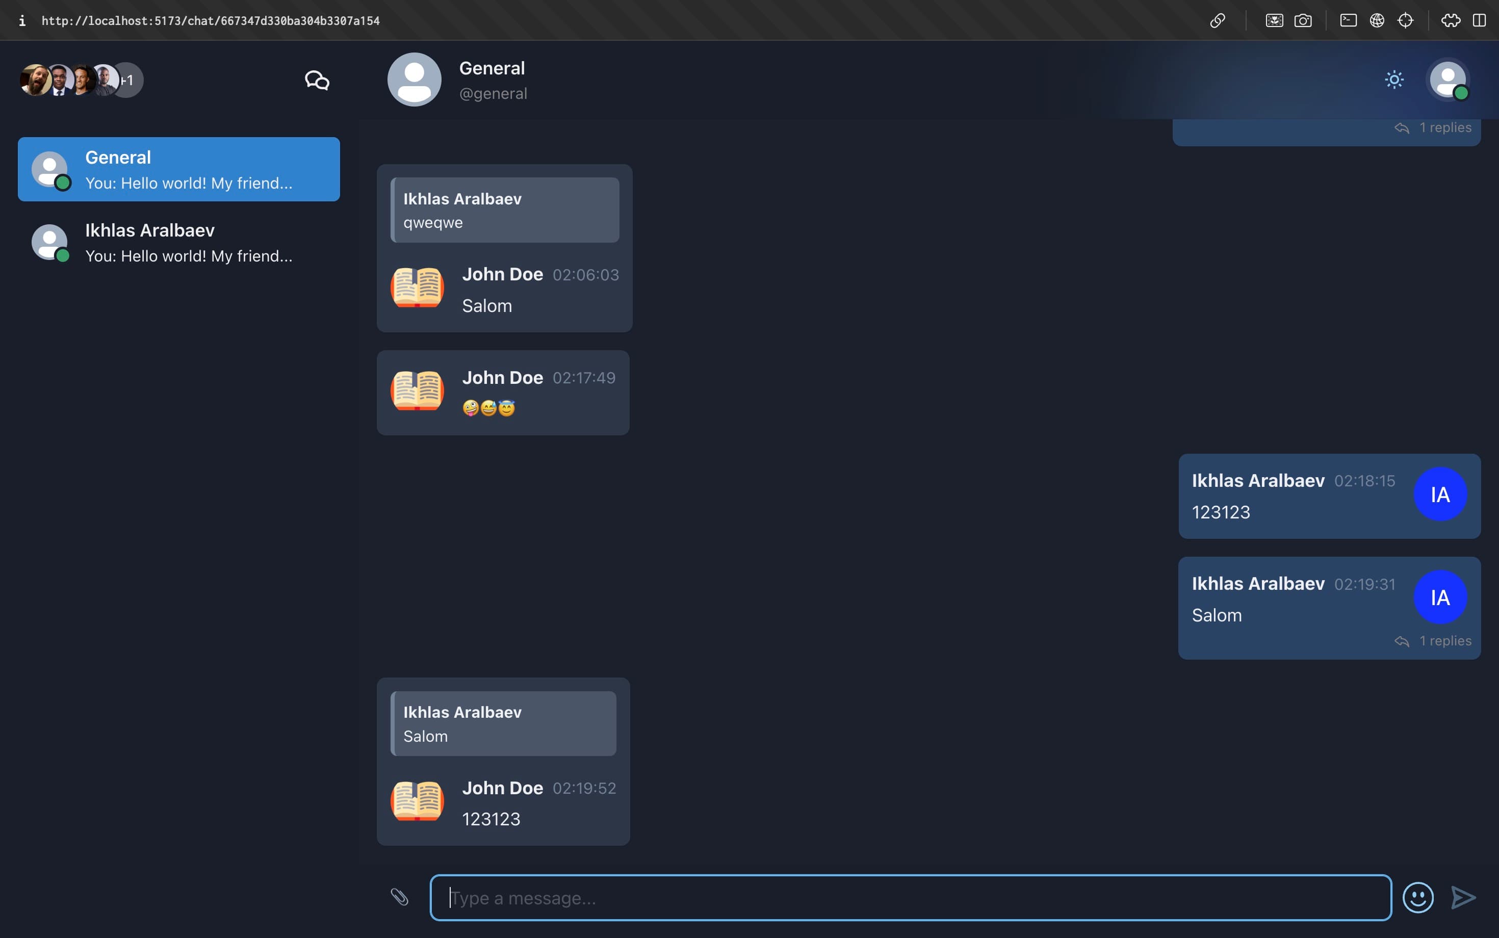Focus the Type a message input field
This screenshot has height=938, width=1499.
[x=910, y=897]
